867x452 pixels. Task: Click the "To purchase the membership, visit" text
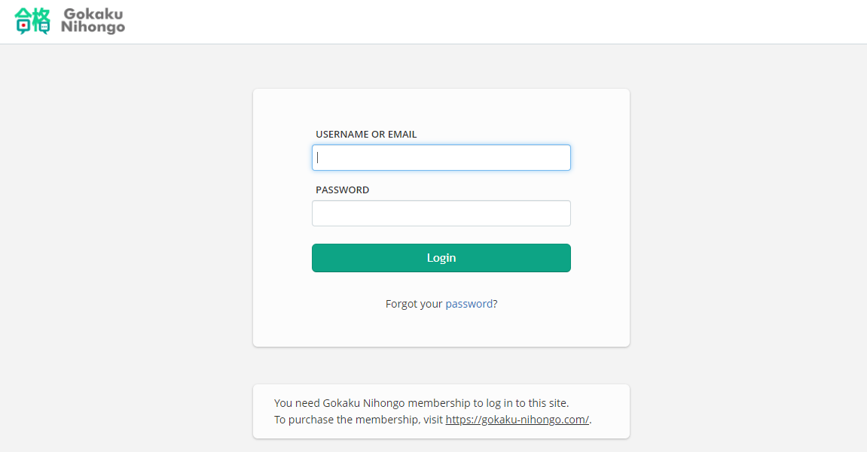[358, 420]
